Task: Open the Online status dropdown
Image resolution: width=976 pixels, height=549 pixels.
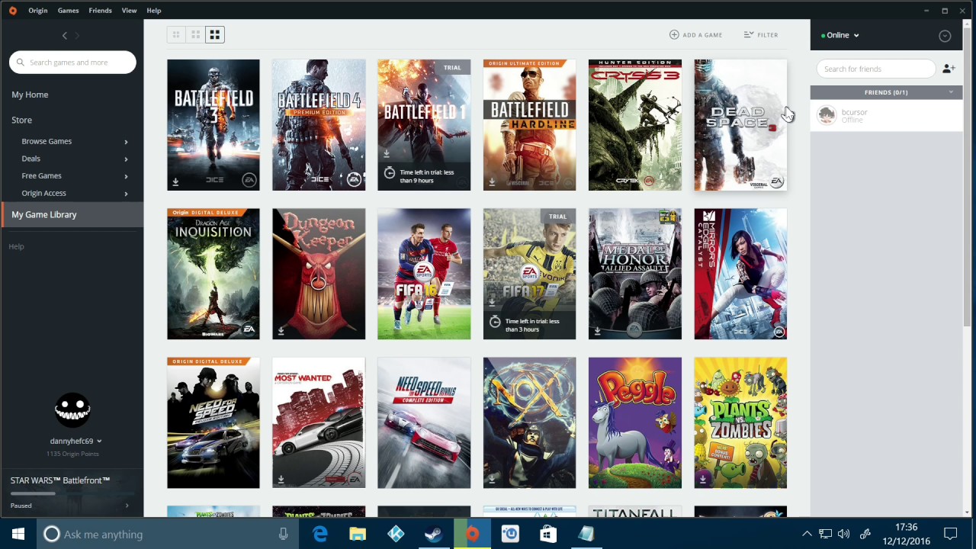Action: (840, 35)
